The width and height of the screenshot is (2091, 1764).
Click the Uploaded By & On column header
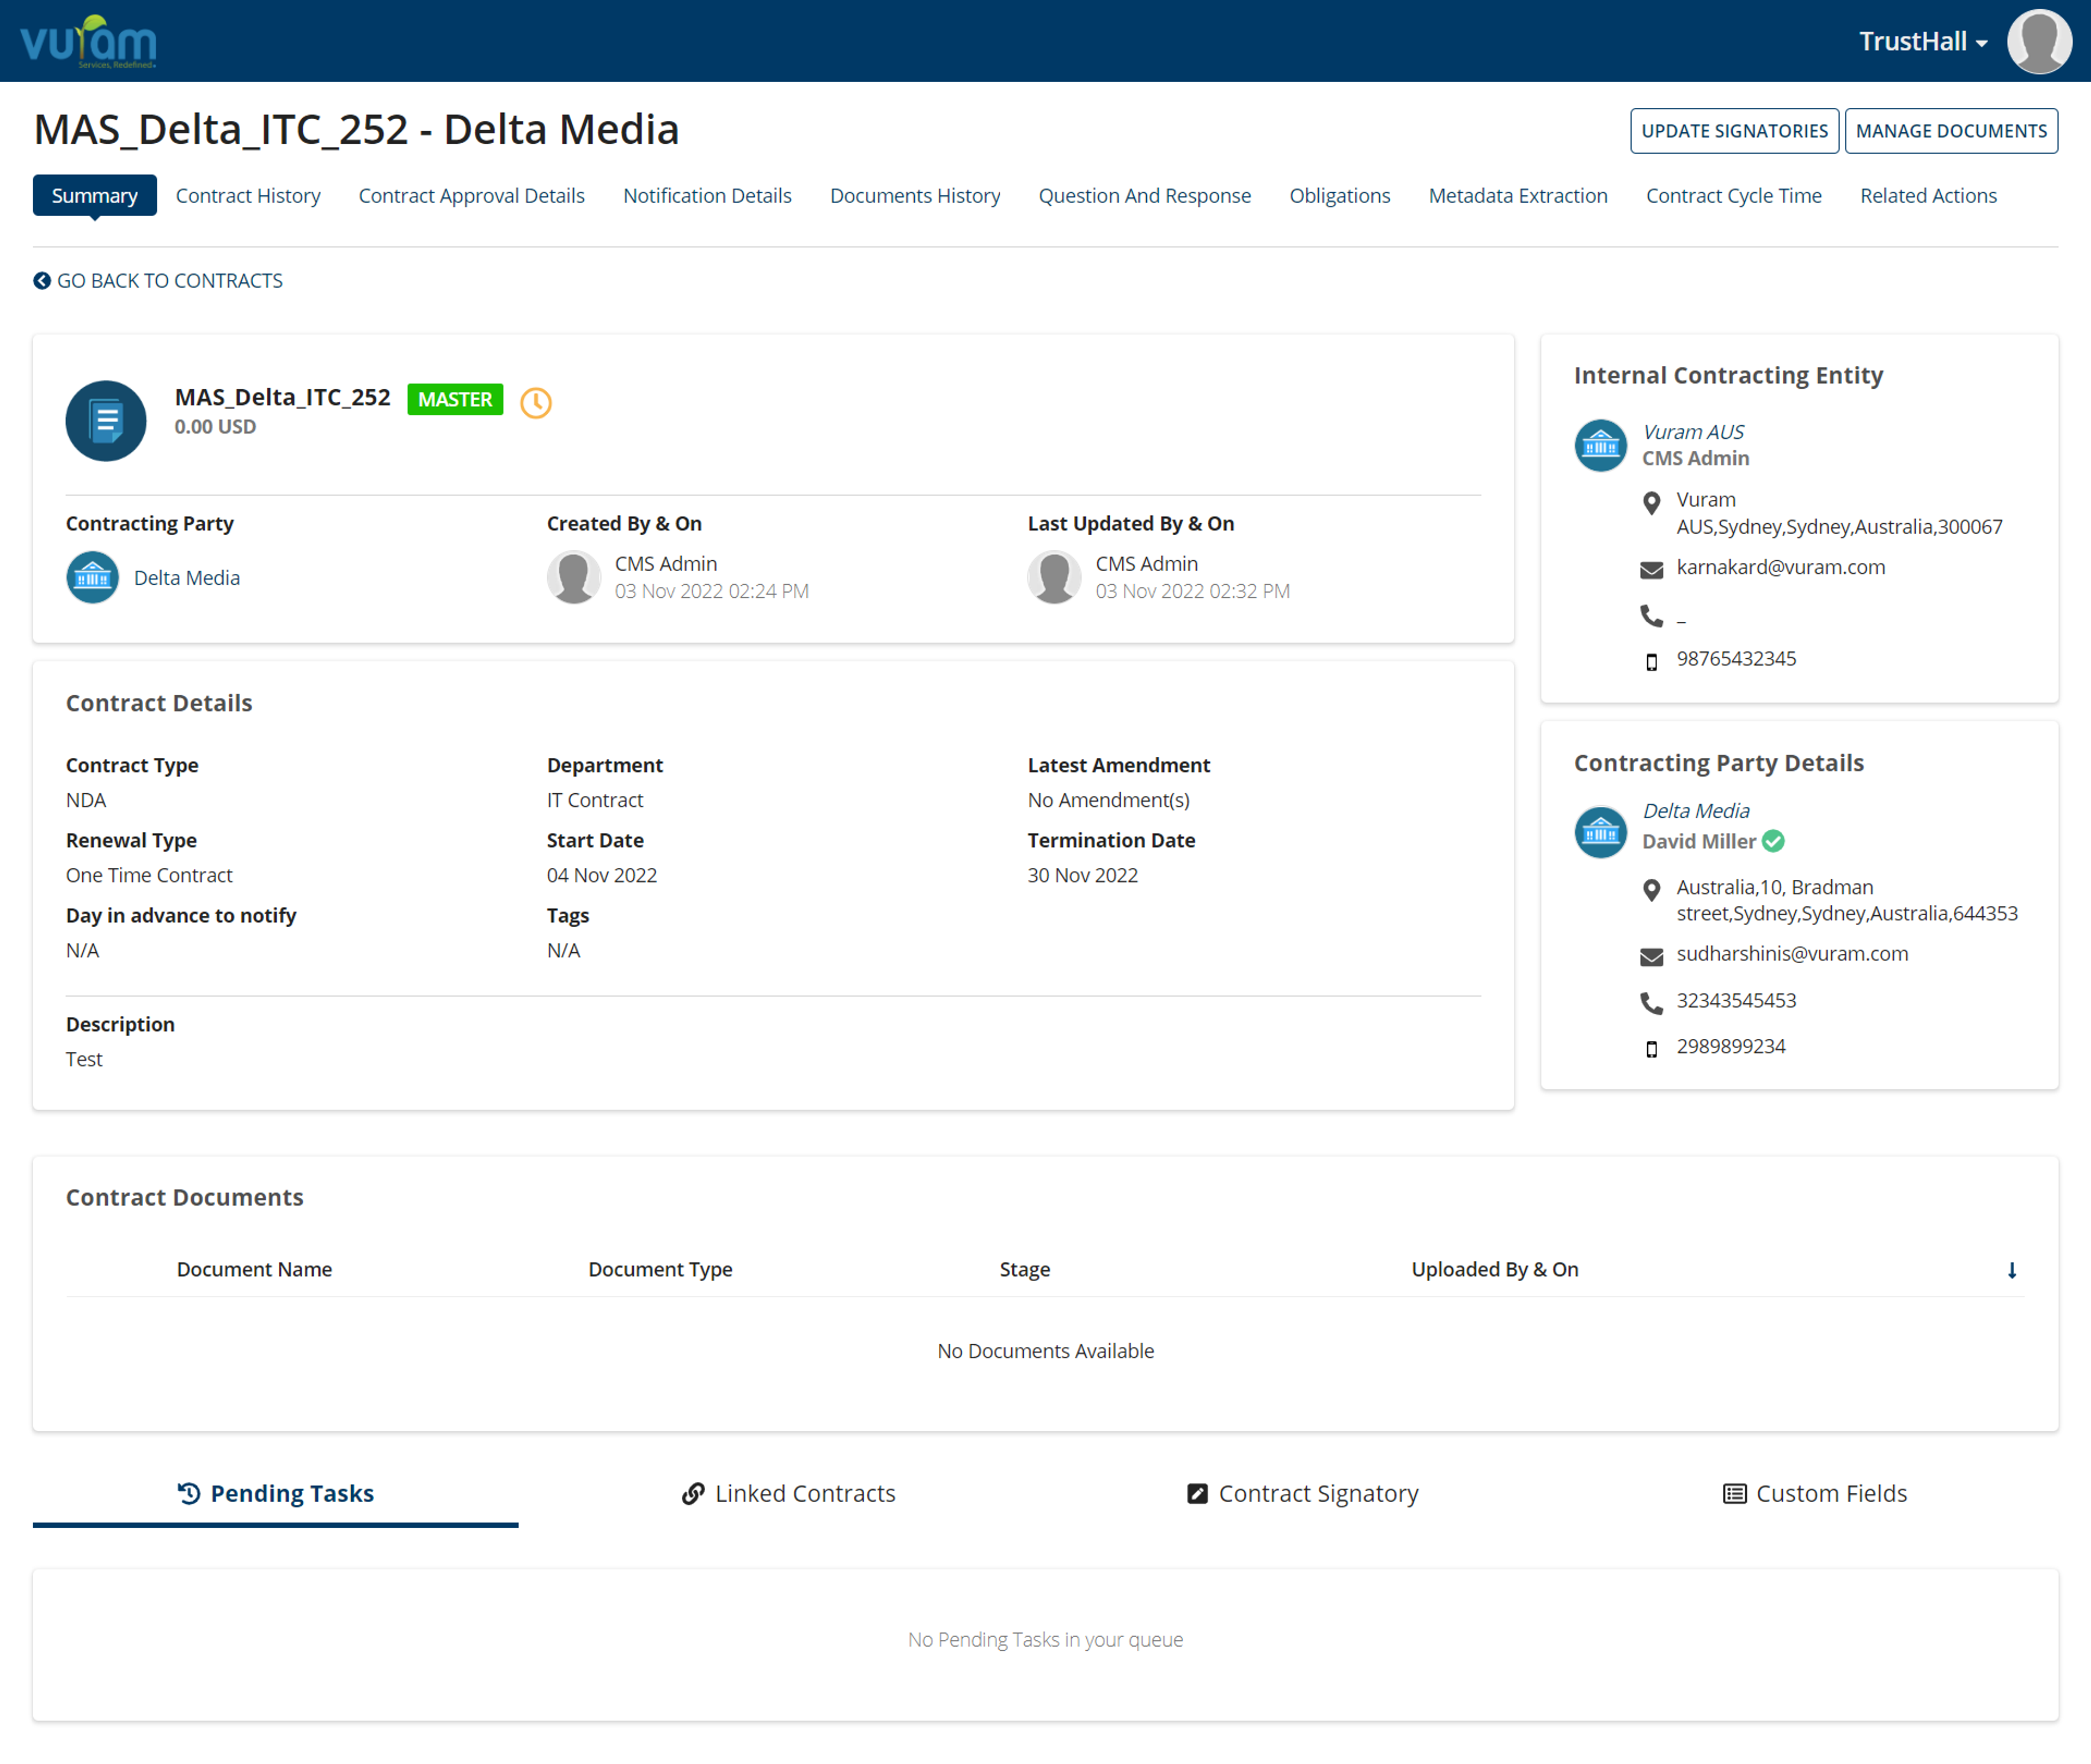(1494, 1269)
